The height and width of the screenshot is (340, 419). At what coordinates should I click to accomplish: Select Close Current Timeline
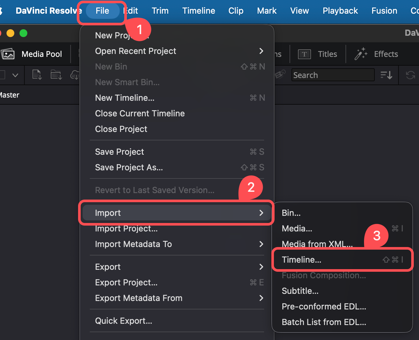pos(177,113)
